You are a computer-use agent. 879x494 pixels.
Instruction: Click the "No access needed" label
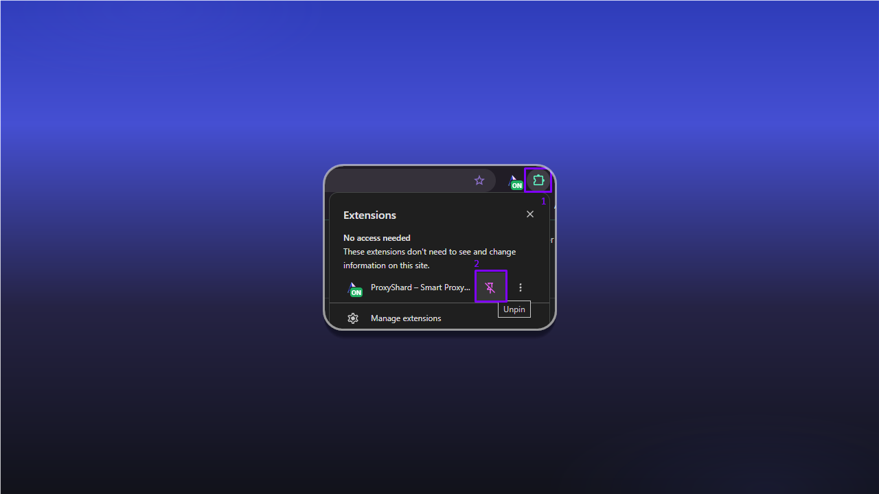377,238
